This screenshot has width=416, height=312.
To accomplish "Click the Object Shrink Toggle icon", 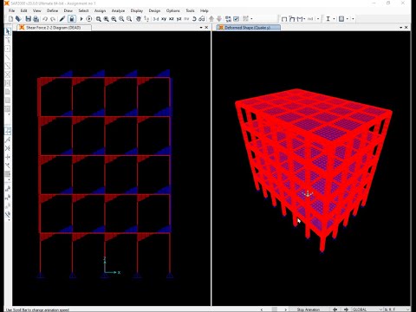I will pyautogui.click(x=228, y=19).
